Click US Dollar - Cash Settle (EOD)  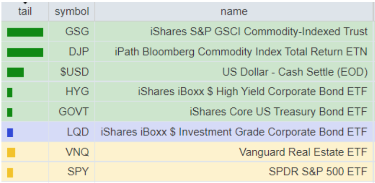tap(295, 72)
